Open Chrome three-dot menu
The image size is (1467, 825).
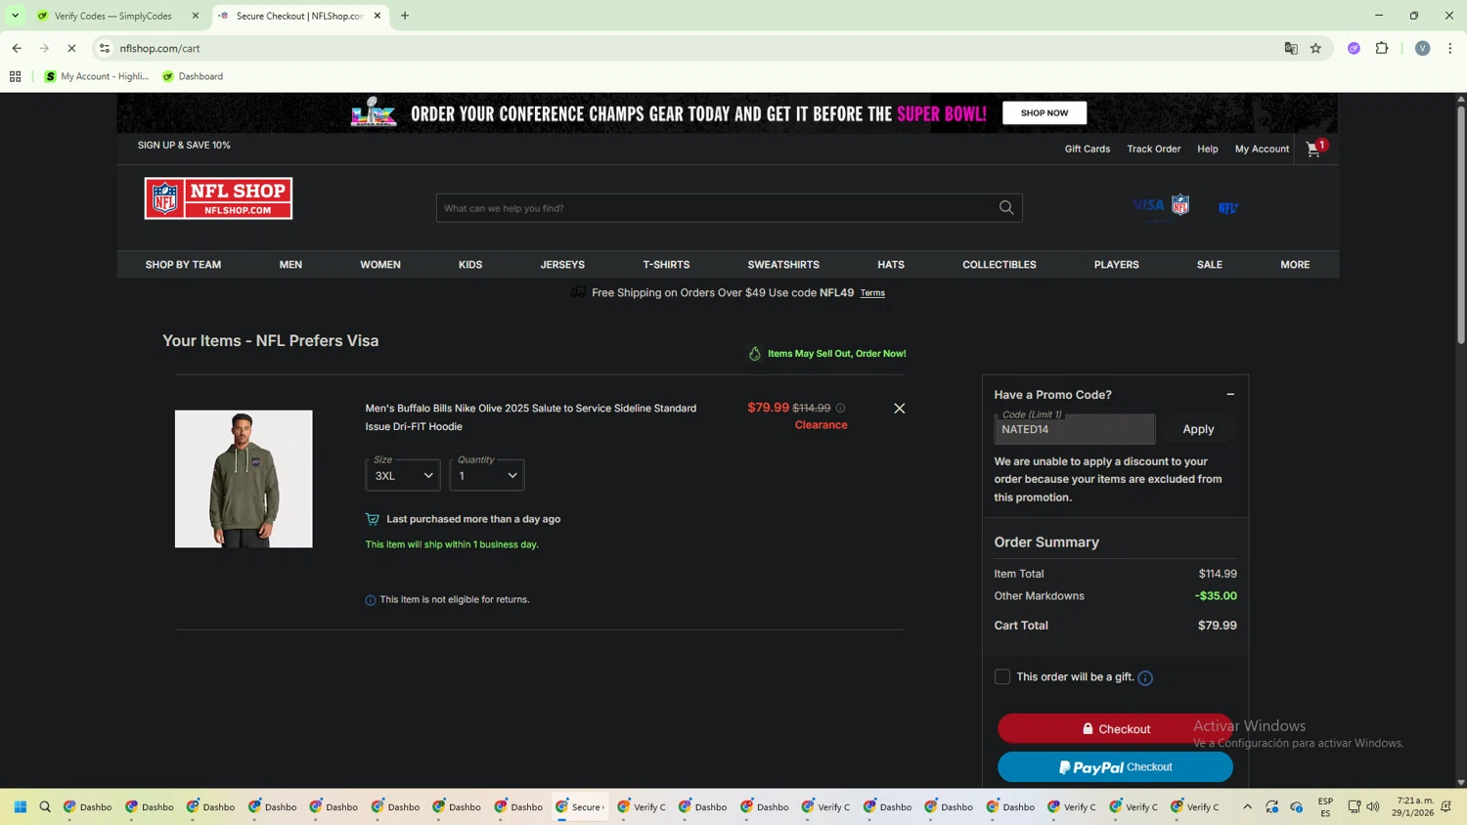(x=1450, y=48)
